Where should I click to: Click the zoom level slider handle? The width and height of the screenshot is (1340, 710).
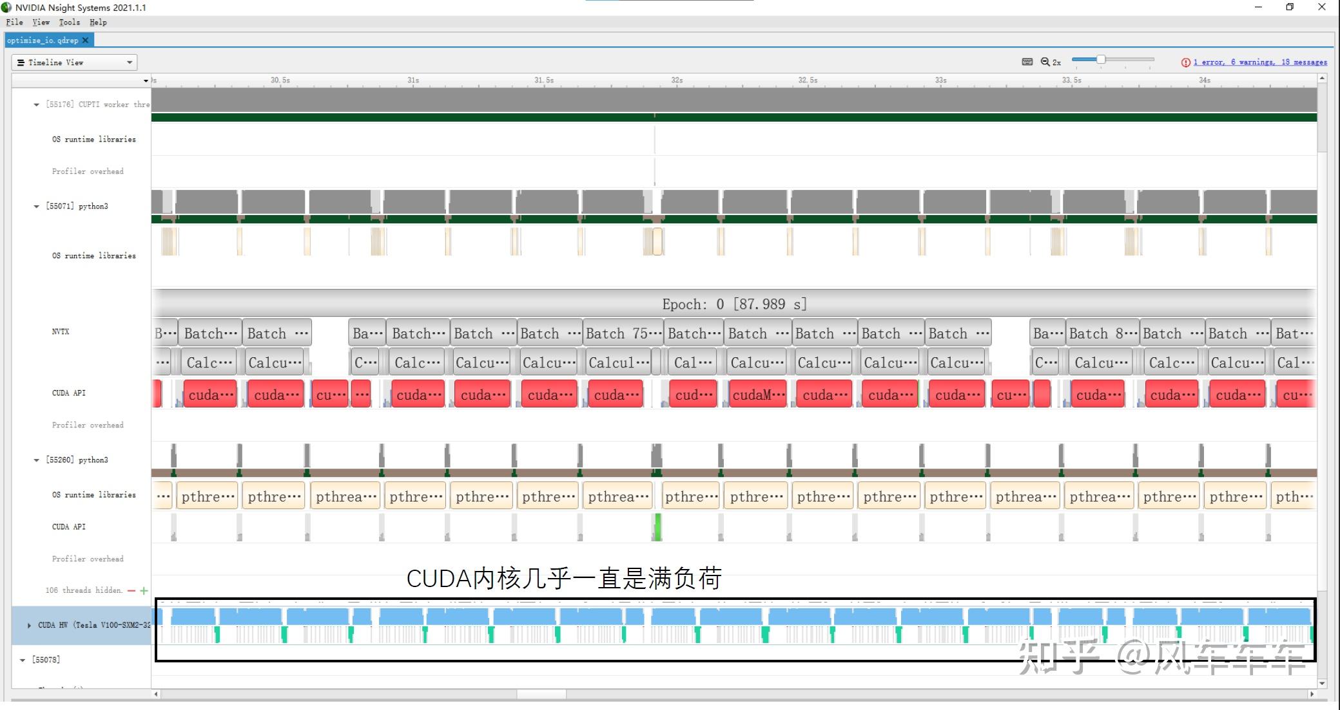pyautogui.click(x=1101, y=59)
